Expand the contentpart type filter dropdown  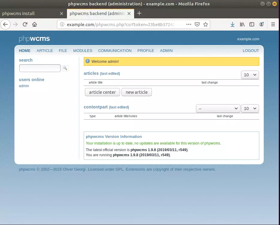tap(218, 108)
